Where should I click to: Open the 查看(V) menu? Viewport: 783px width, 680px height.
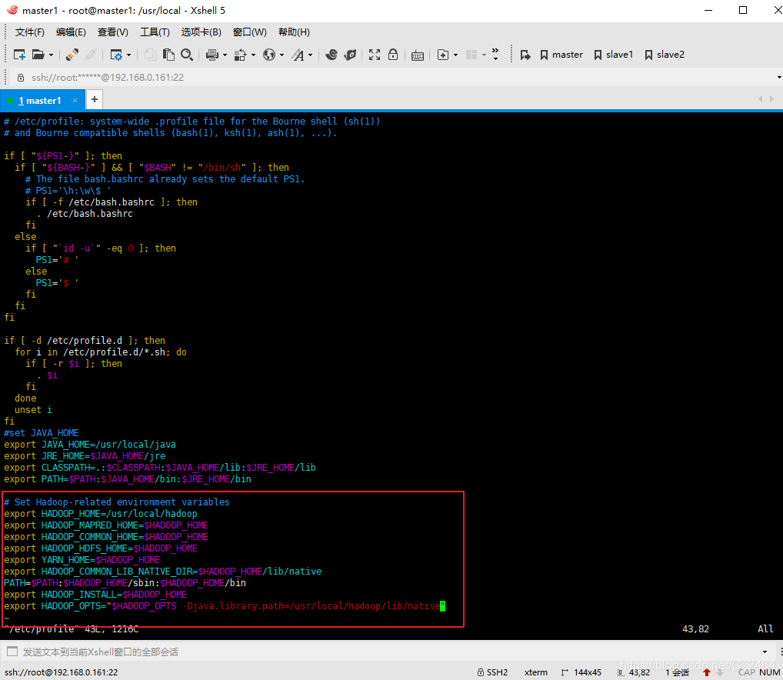point(112,32)
